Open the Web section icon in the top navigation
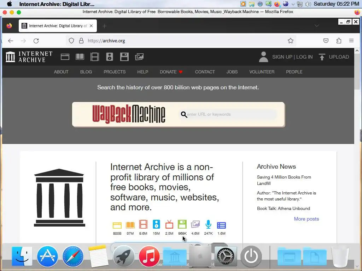 click(x=65, y=57)
